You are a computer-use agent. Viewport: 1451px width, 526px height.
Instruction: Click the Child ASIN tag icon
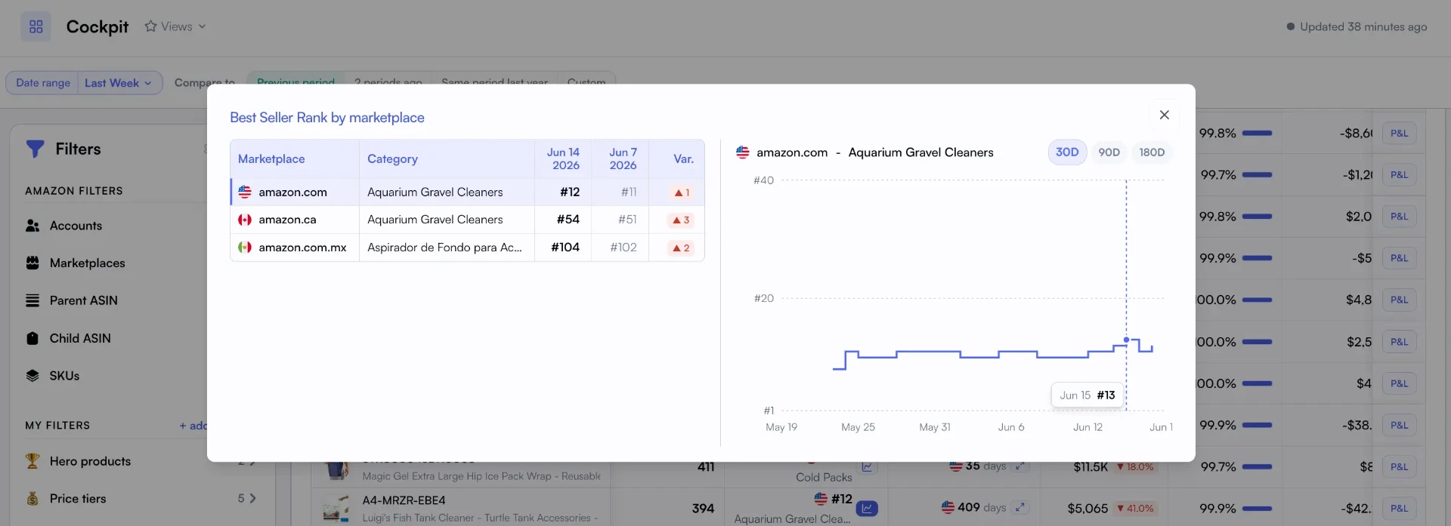pyautogui.click(x=32, y=338)
